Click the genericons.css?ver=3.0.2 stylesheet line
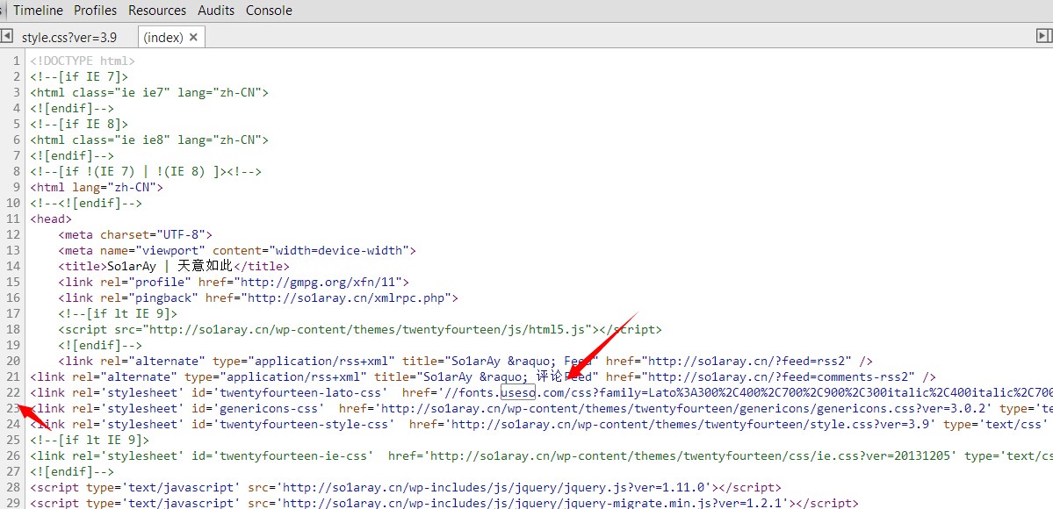The width and height of the screenshot is (1053, 509). point(541,408)
